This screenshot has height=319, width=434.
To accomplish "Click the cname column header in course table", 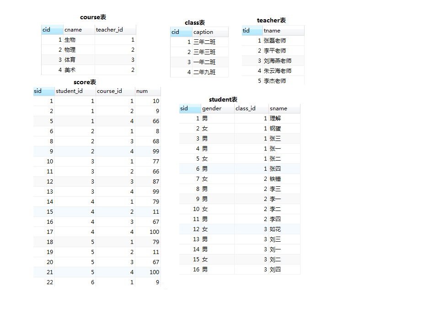I will click(79, 30).
